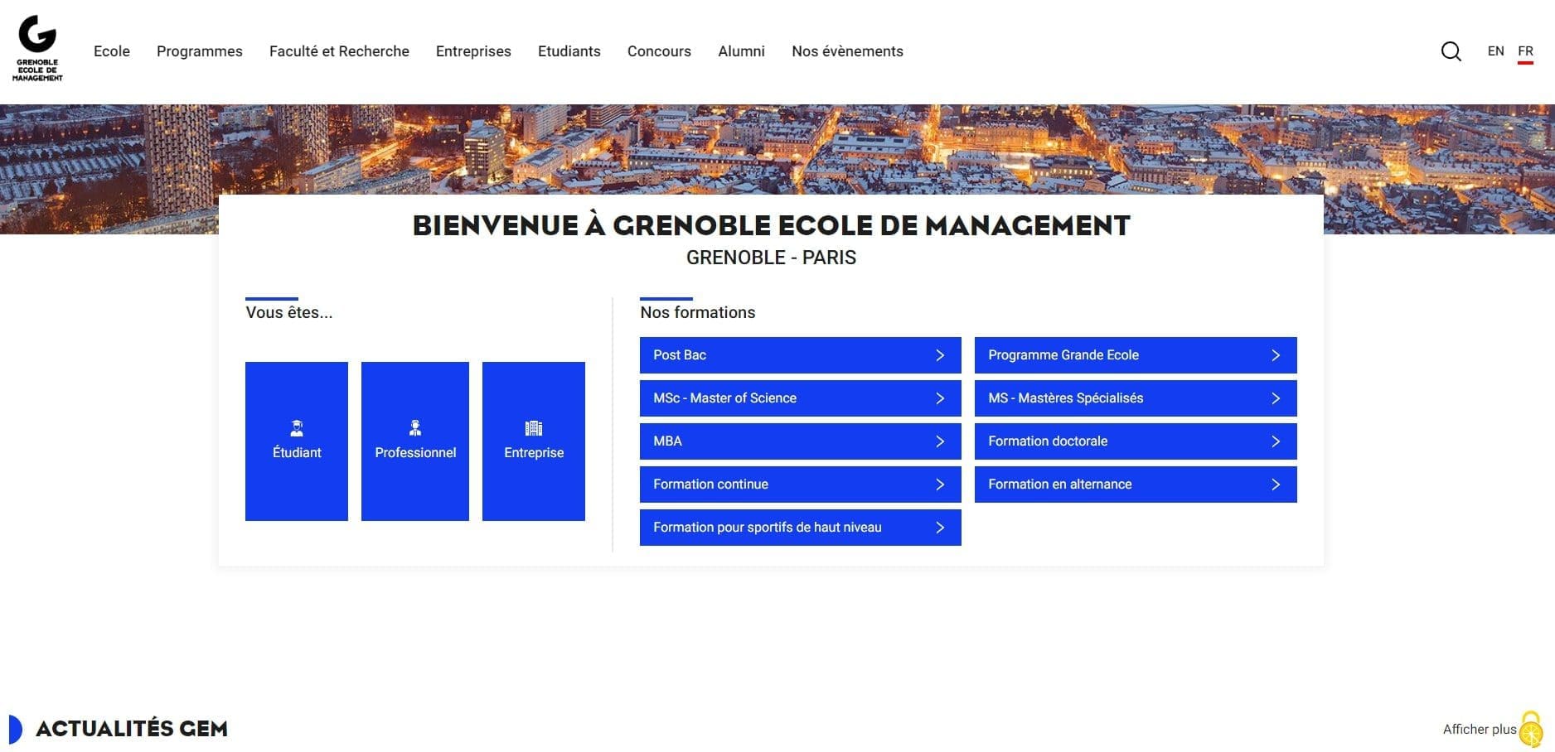
Task: Open the search magnifier icon
Action: (x=1451, y=51)
